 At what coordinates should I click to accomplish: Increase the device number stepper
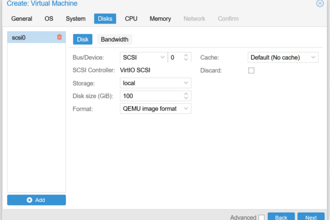point(186,55)
